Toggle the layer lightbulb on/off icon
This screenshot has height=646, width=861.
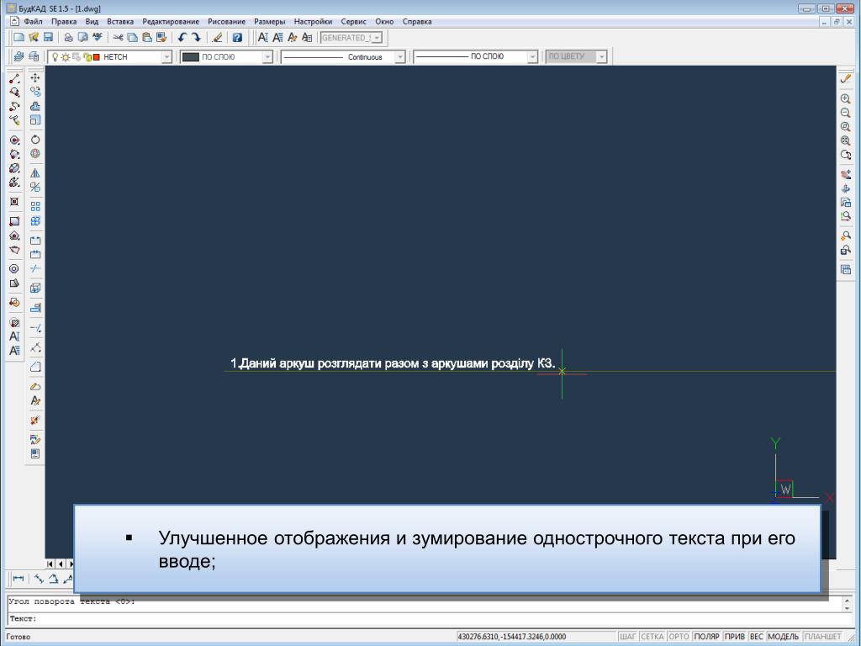55,56
